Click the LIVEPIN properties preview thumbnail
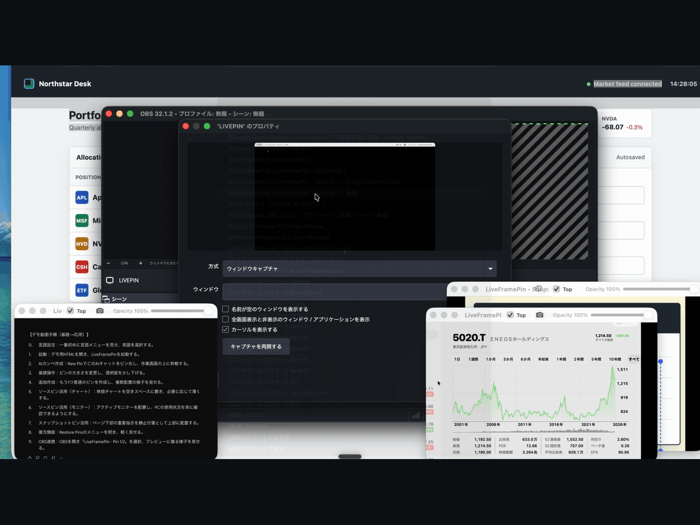 pyautogui.click(x=344, y=197)
